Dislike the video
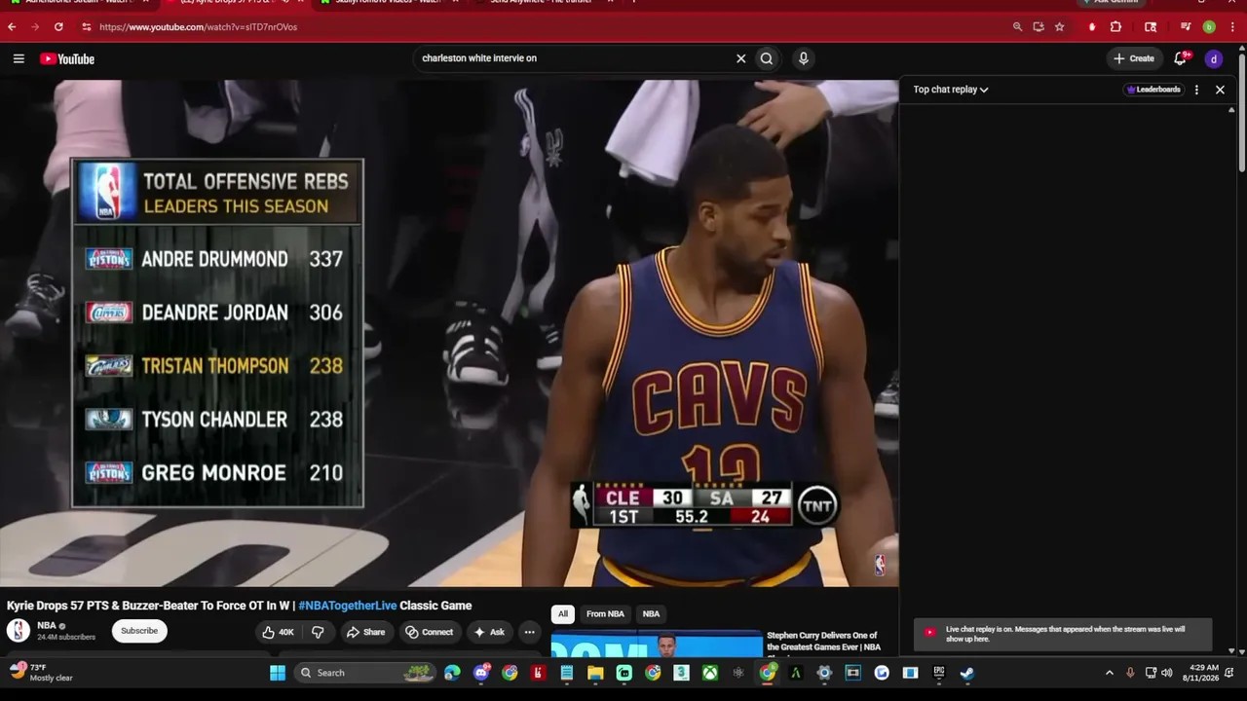This screenshot has height=701, width=1247. click(318, 632)
